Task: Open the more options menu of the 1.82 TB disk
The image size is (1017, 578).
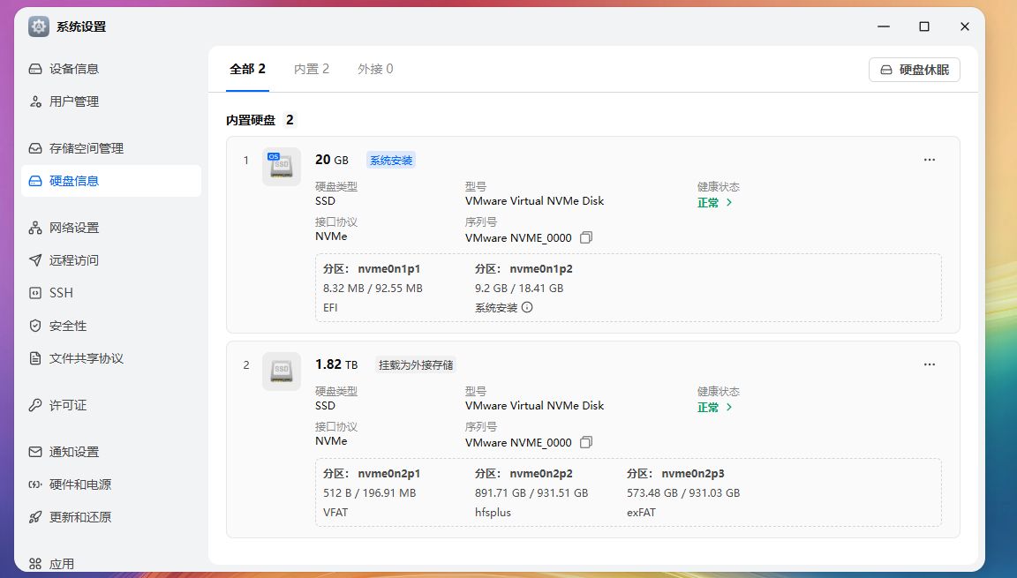Action: pos(929,364)
